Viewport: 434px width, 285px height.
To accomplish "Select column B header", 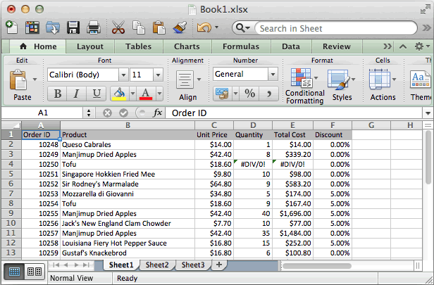I will click(128, 125).
